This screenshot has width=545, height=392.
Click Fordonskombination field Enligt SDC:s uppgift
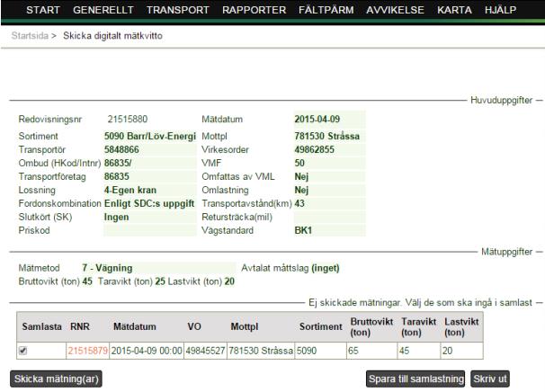pyautogui.click(x=150, y=204)
